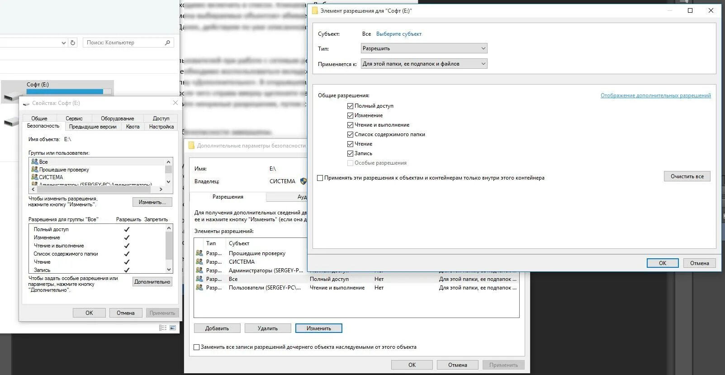Click group icon next to Прошедшие проверку
725x375 pixels.
pyautogui.click(x=35, y=169)
